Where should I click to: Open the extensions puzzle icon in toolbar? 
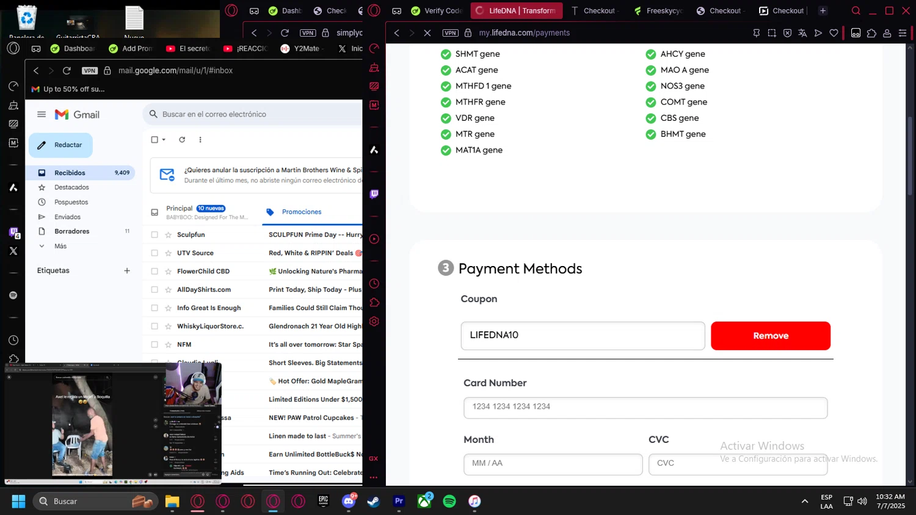(871, 33)
